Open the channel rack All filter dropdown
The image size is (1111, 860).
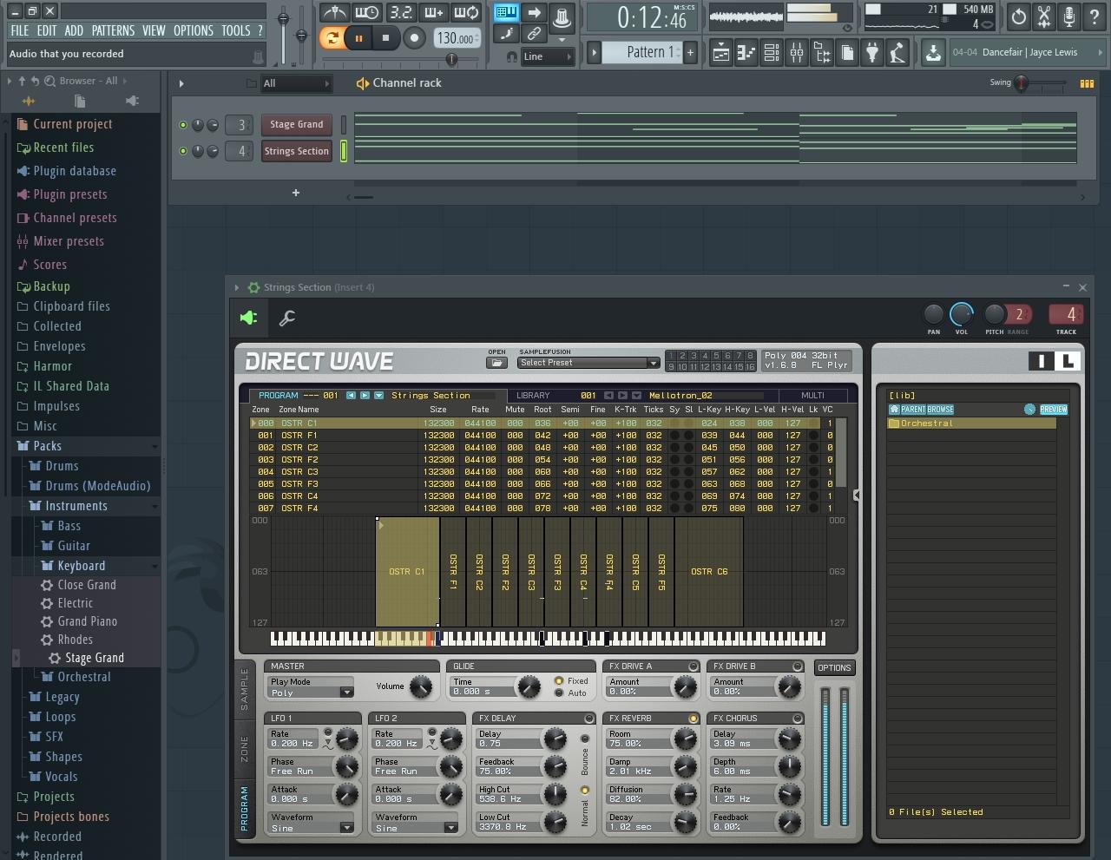coord(297,83)
